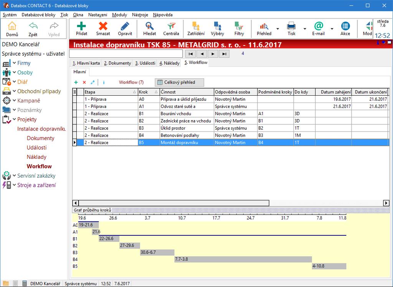Viewport: 393px width, 287px height.
Task: Collapse the Projekty sidebar section
Action: pos(14,119)
